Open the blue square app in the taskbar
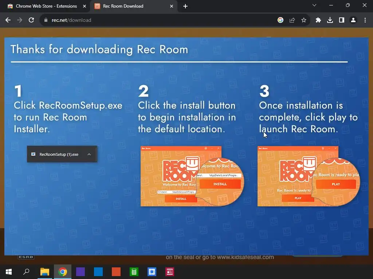The height and width of the screenshot is (279, 373). [x=98, y=272]
